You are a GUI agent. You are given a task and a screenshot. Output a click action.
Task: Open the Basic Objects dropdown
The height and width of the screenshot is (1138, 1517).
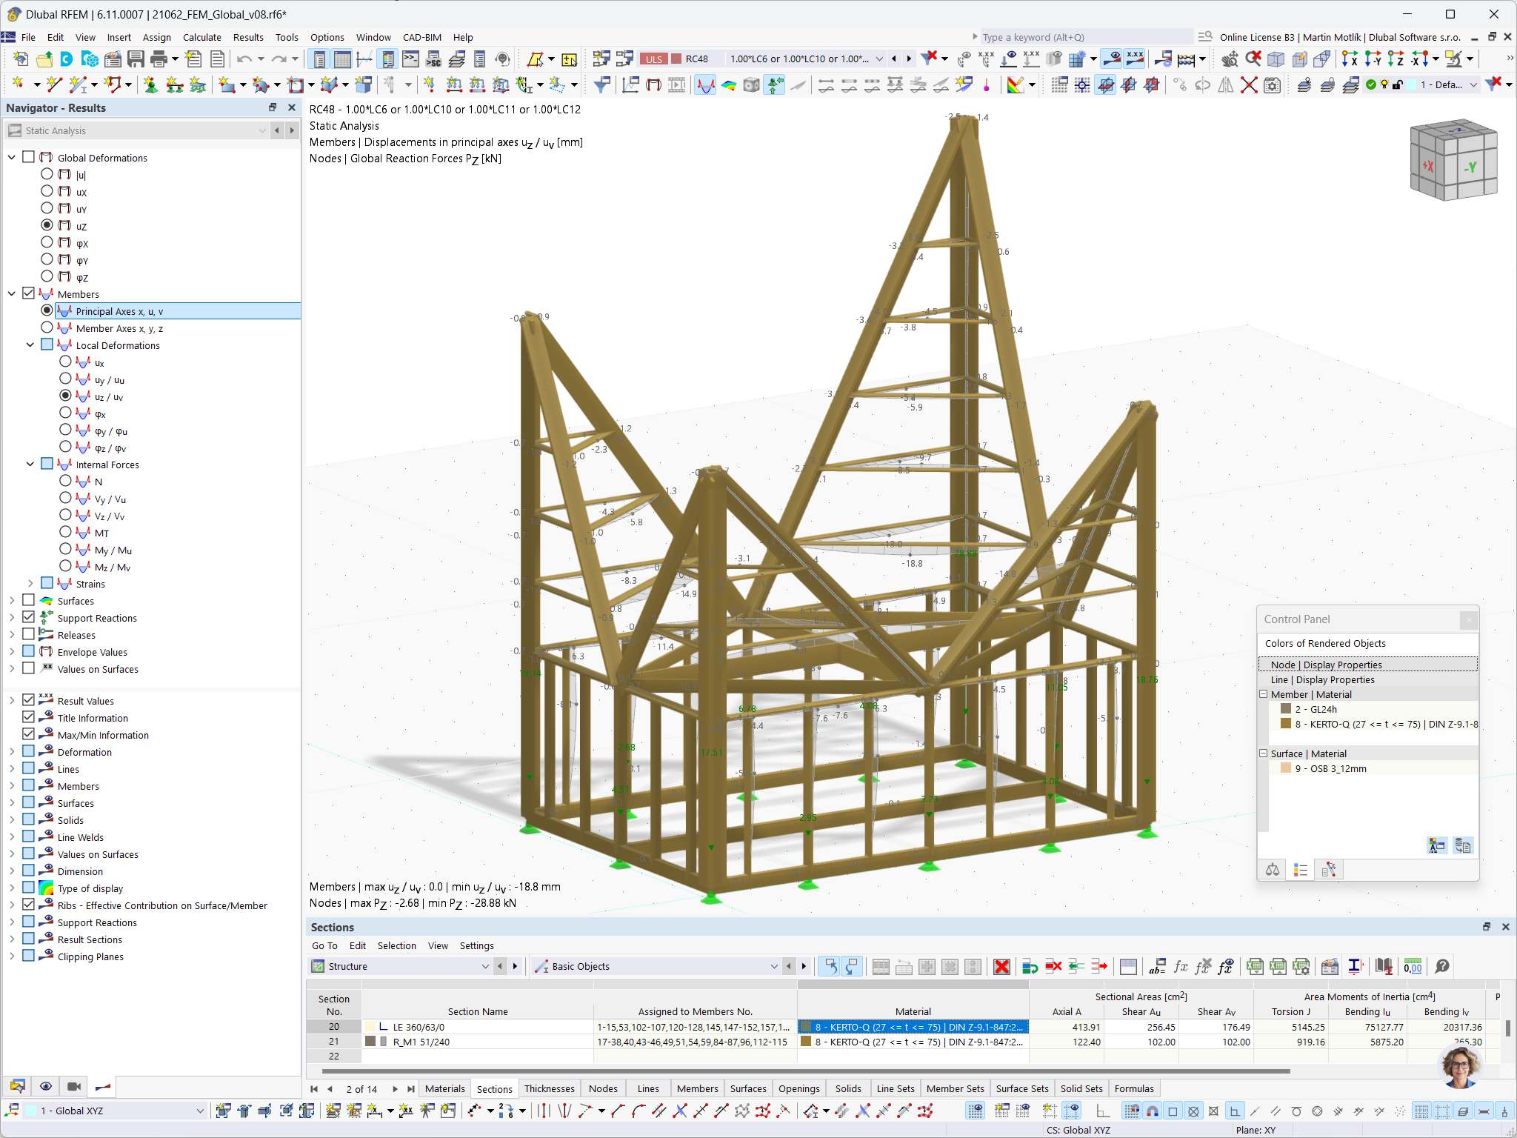tap(773, 966)
